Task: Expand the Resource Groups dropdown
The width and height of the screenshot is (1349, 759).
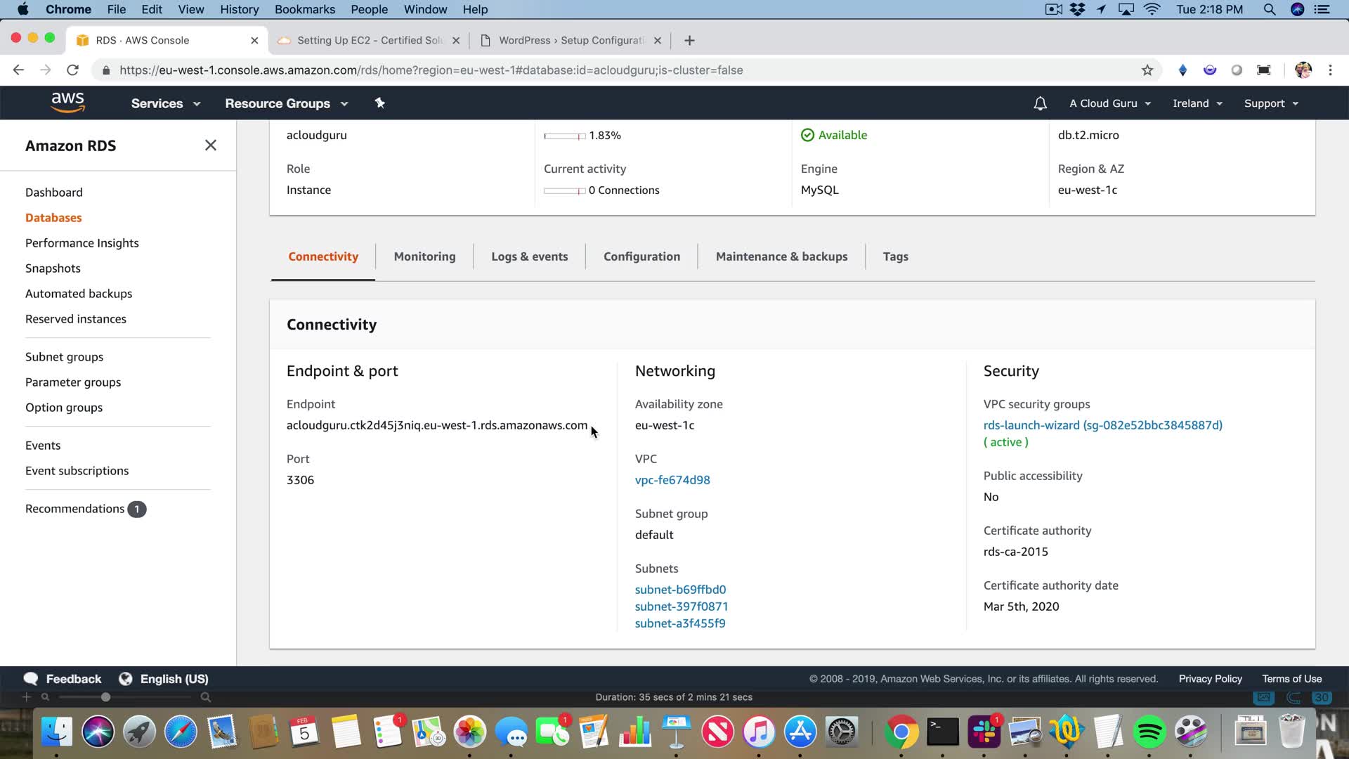Action: point(286,103)
